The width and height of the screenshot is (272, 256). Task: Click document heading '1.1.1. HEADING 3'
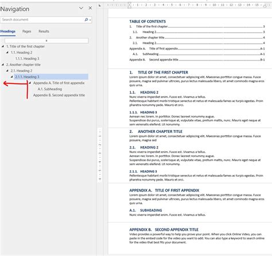(x=143, y=112)
